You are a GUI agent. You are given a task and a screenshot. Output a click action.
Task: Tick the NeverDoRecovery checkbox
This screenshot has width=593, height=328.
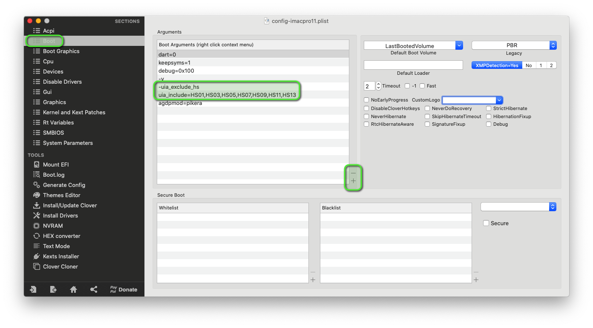tap(427, 108)
